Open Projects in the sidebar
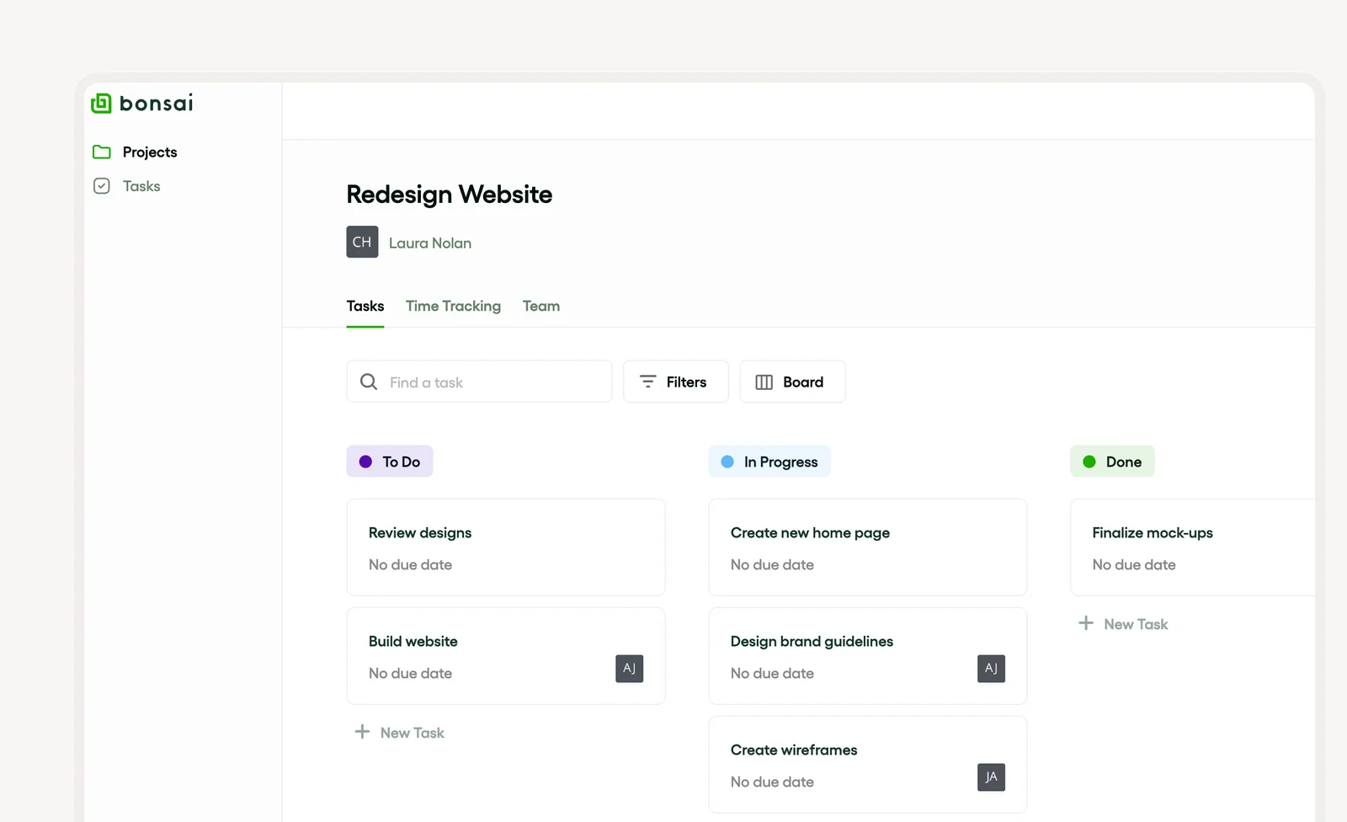The width and height of the screenshot is (1347, 822). coord(150,152)
